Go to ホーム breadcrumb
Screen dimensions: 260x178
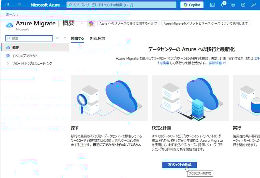(x=10, y=15)
